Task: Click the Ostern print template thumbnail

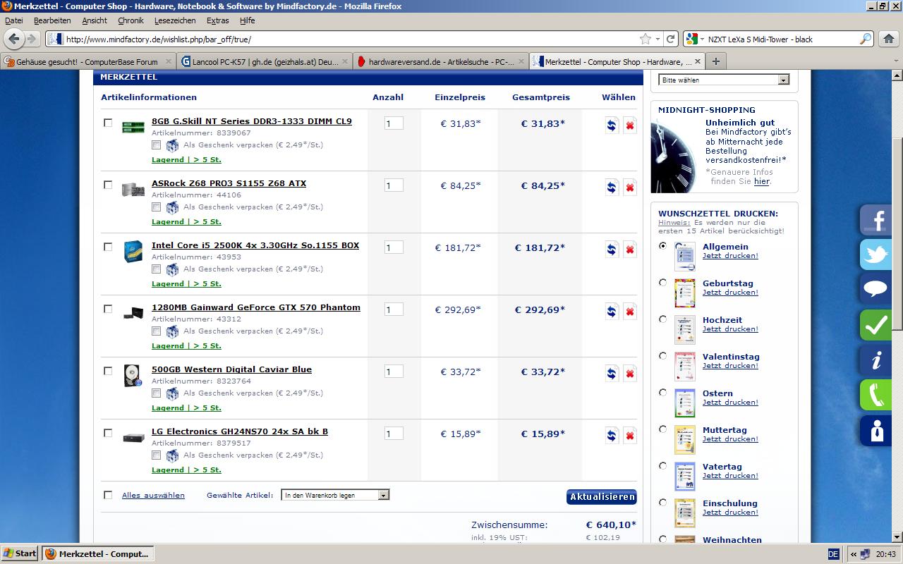Action: coord(684,403)
